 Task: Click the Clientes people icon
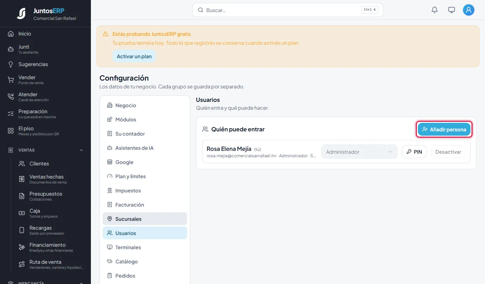pos(22,164)
